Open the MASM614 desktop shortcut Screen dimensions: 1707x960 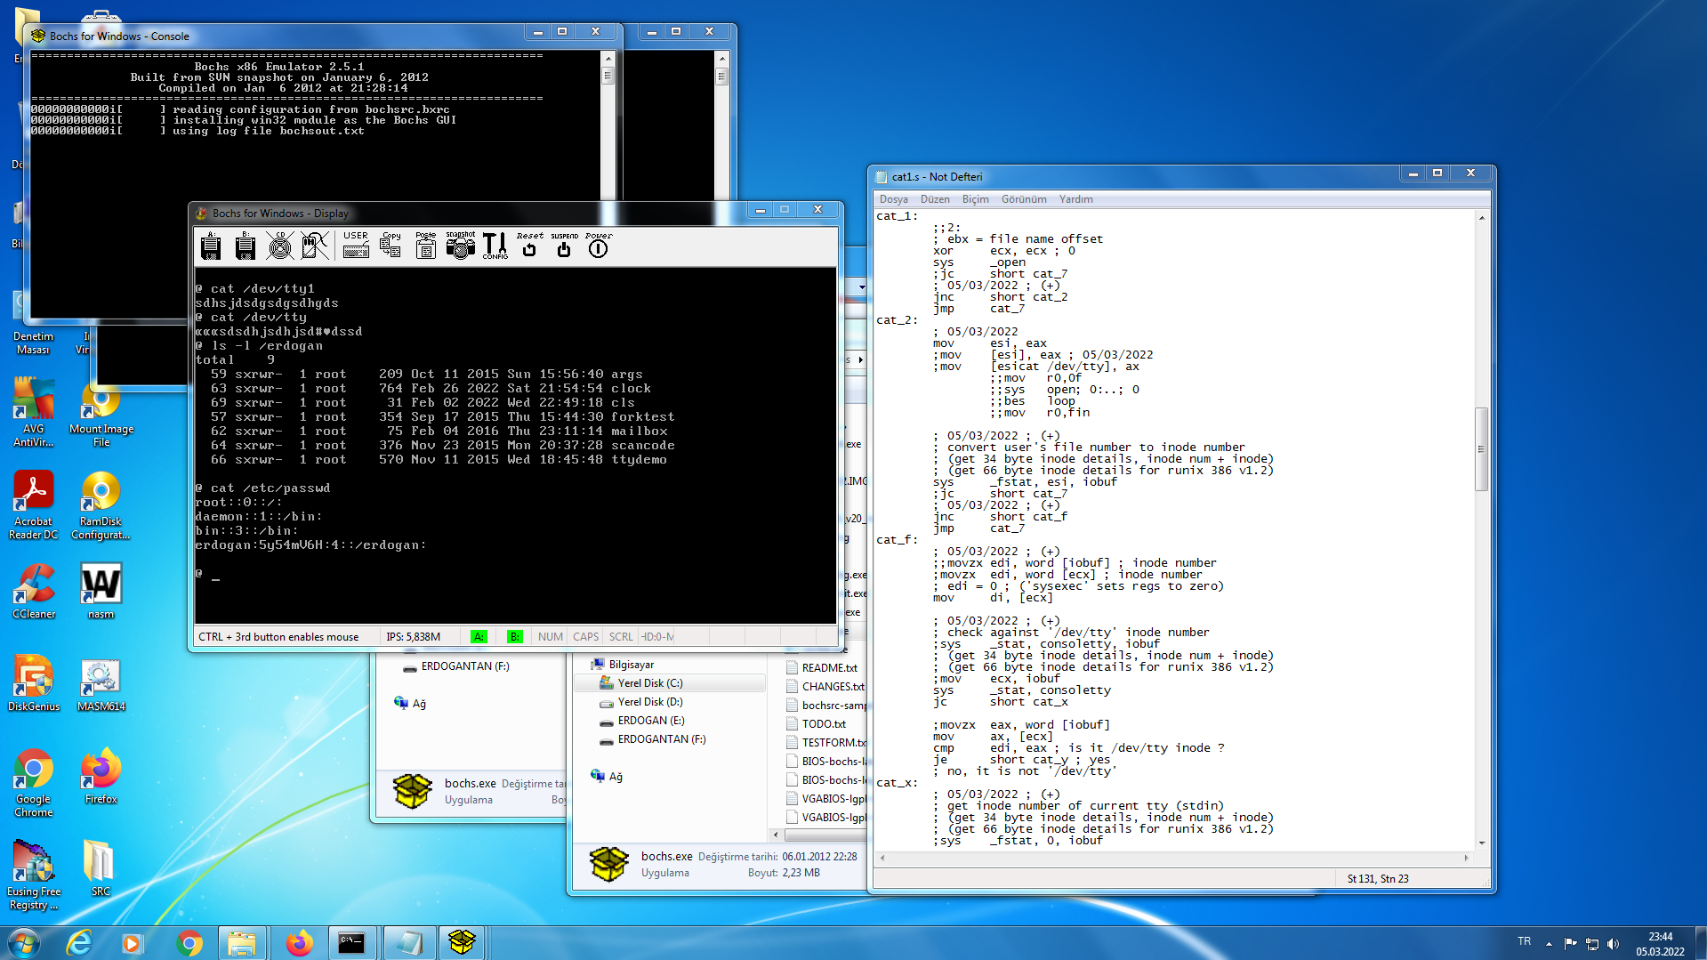(x=101, y=684)
